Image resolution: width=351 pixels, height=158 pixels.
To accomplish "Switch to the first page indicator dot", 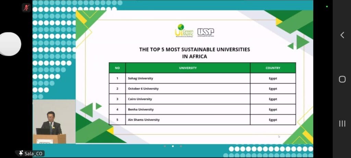I will coord(165,146).
